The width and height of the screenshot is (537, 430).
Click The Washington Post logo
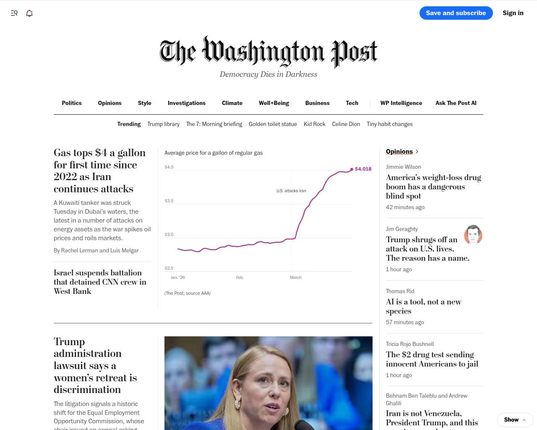click(x=268, y=52)
